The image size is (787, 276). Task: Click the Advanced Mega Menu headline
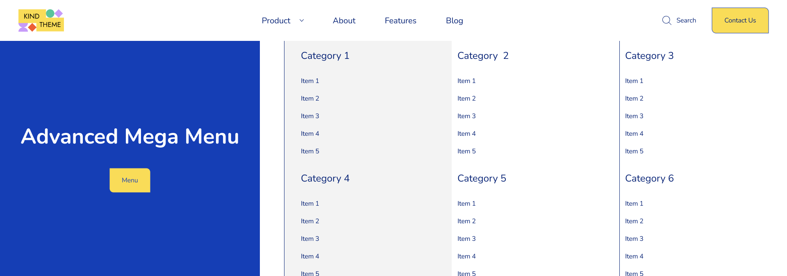point(130,137)
